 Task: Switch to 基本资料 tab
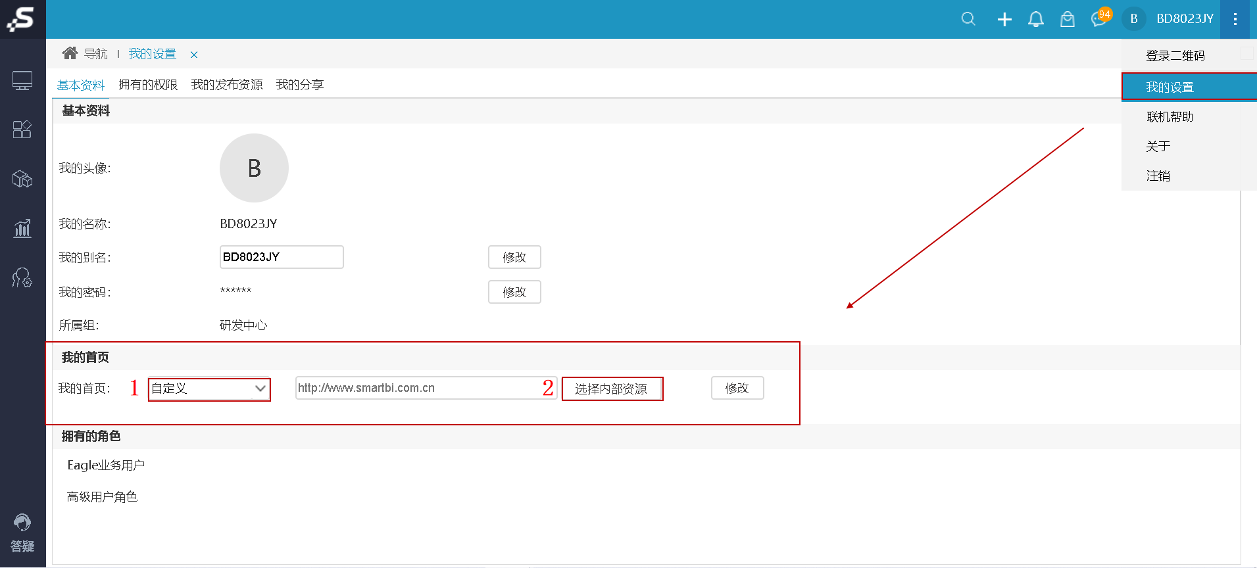[81, 85]
